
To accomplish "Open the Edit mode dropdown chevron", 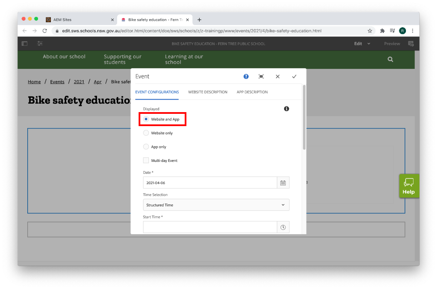I will click(x=369, y=44).
